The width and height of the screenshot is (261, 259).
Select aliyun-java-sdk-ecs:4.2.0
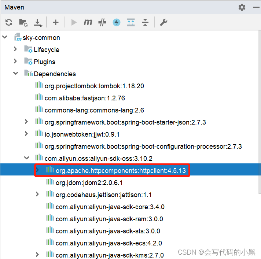109,243
